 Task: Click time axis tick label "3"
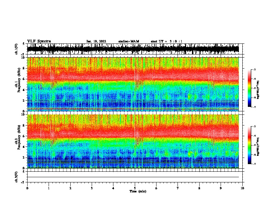(x=92, y=188)
